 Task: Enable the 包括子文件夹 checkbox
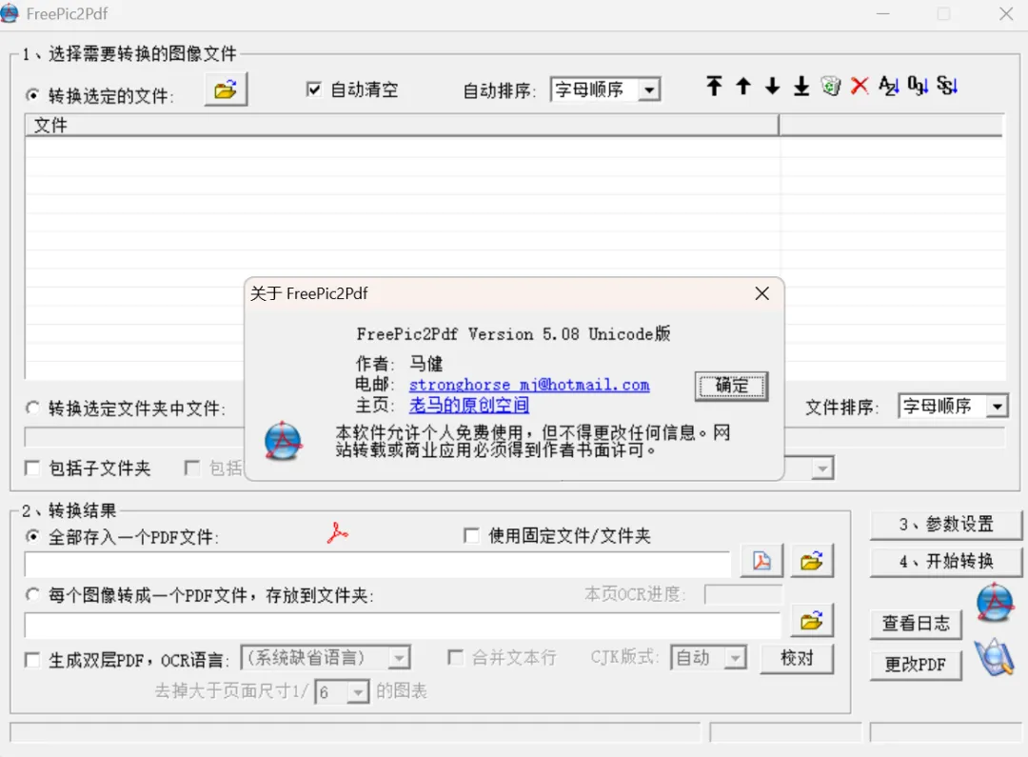tap(31, 468)
